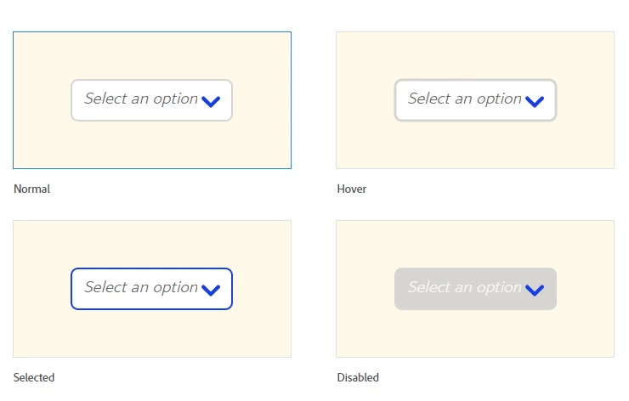The image size is (629, 401).
Task: Click the grayed-out Disabled select box
Action: click(475, 289)
